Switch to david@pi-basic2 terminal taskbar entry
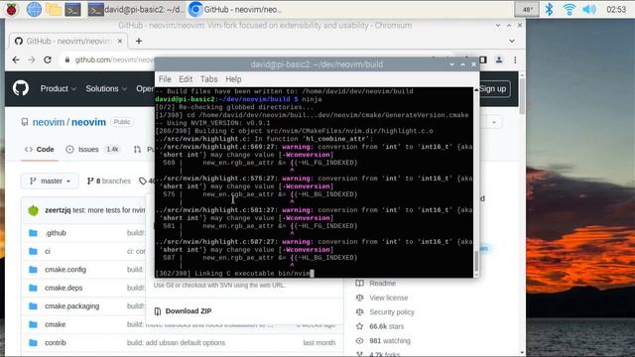635x357 pixels. (x=136, y=9)
